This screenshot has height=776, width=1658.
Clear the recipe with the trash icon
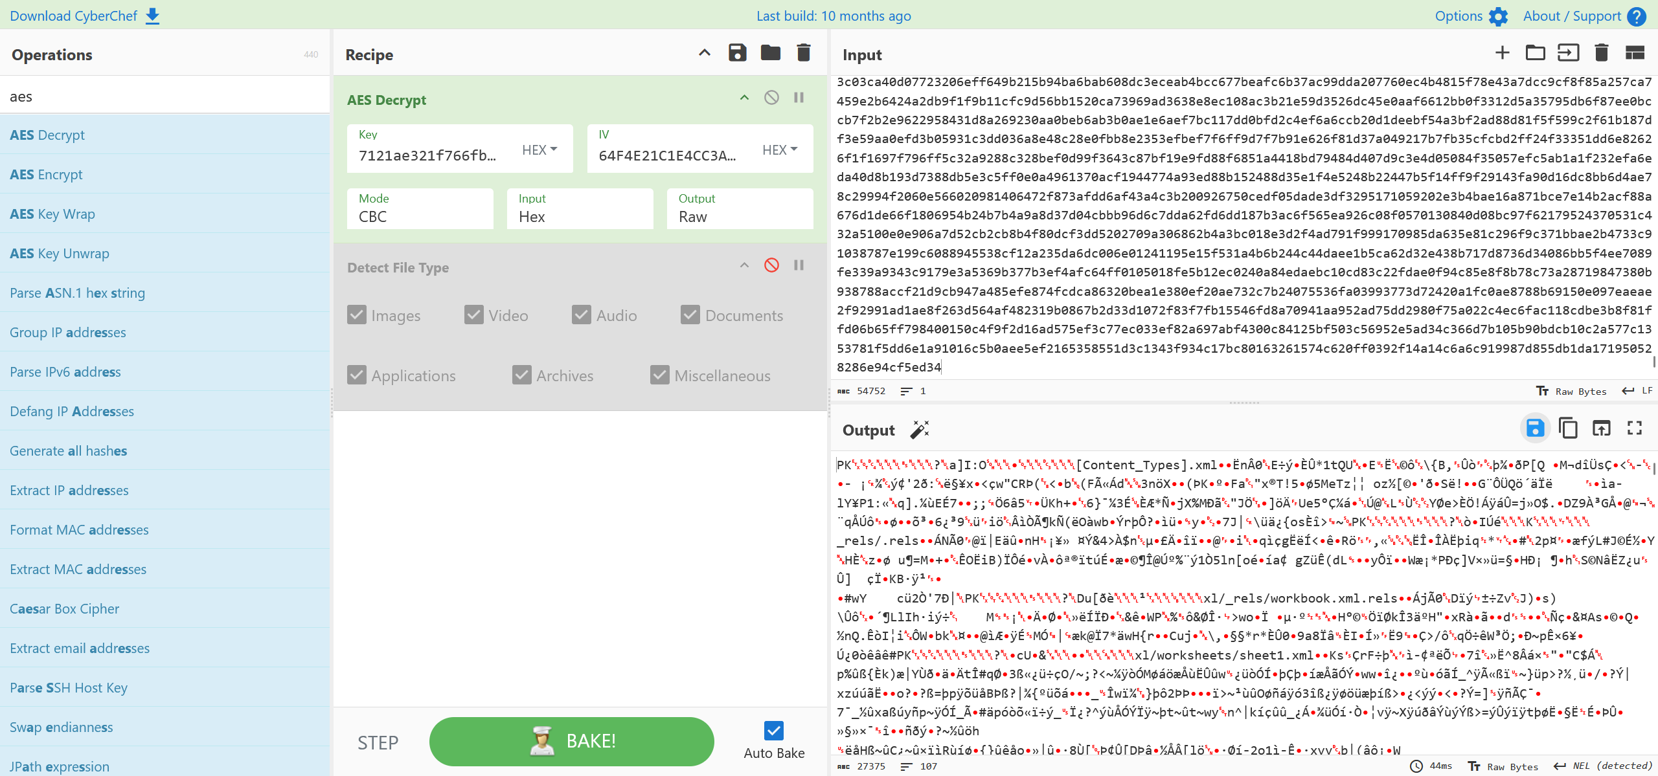tap(803, 53)
